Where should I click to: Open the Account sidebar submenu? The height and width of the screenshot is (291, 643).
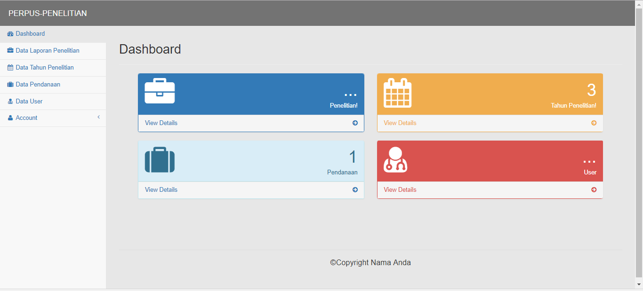pyautogui.click(x=26, y=118)
